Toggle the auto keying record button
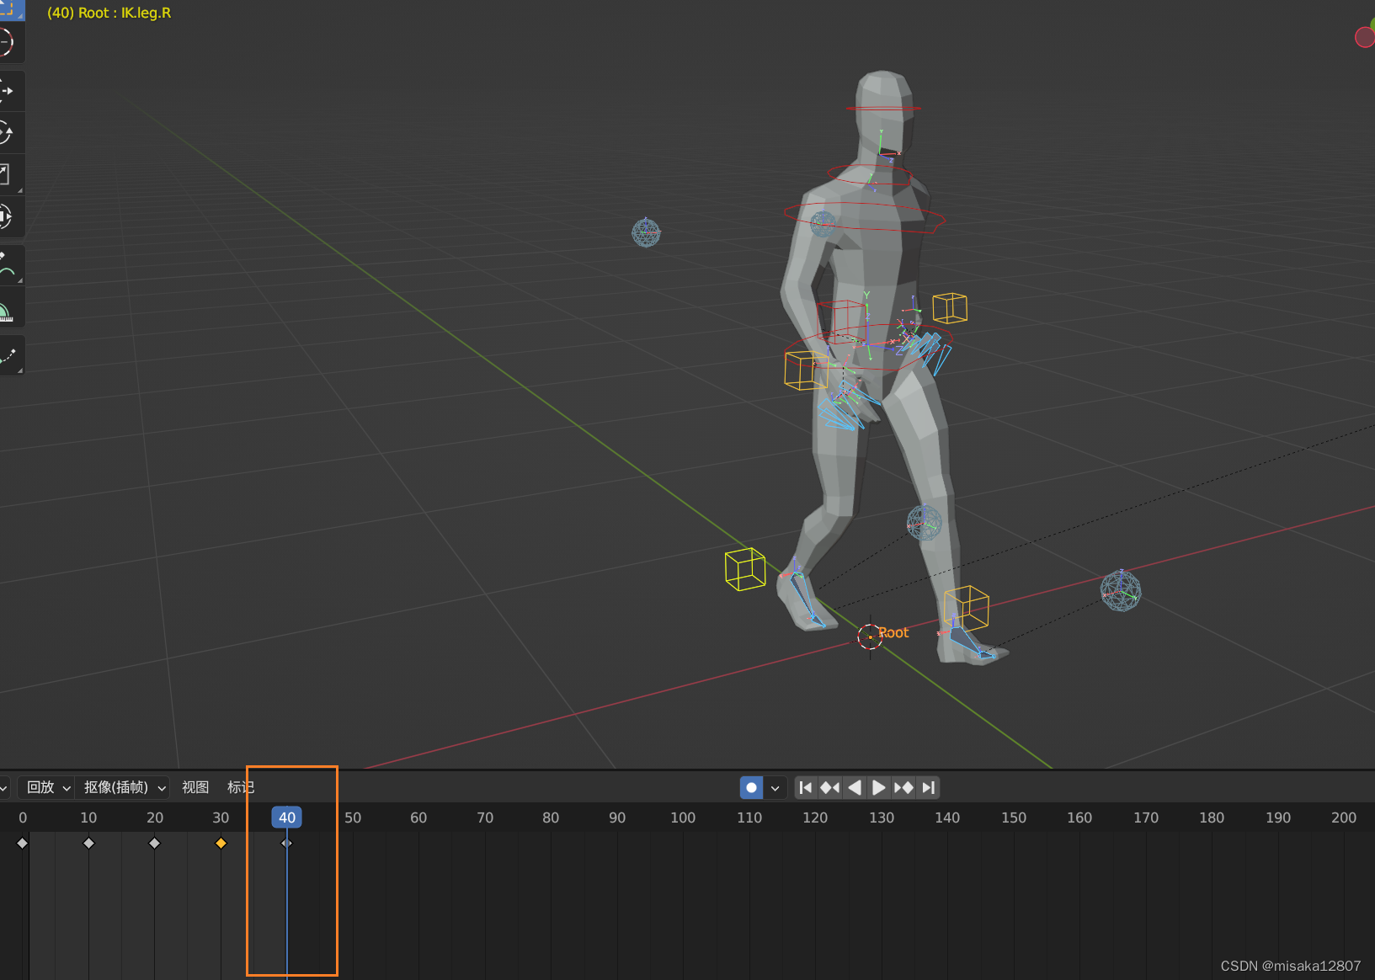The height and width of the screenshot is (980, 1375). point(751,787)
